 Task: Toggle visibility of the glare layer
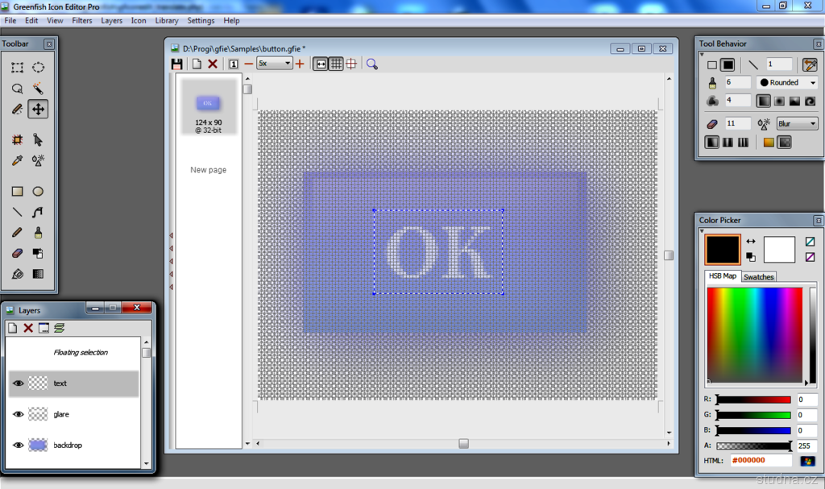pos(18,414)
